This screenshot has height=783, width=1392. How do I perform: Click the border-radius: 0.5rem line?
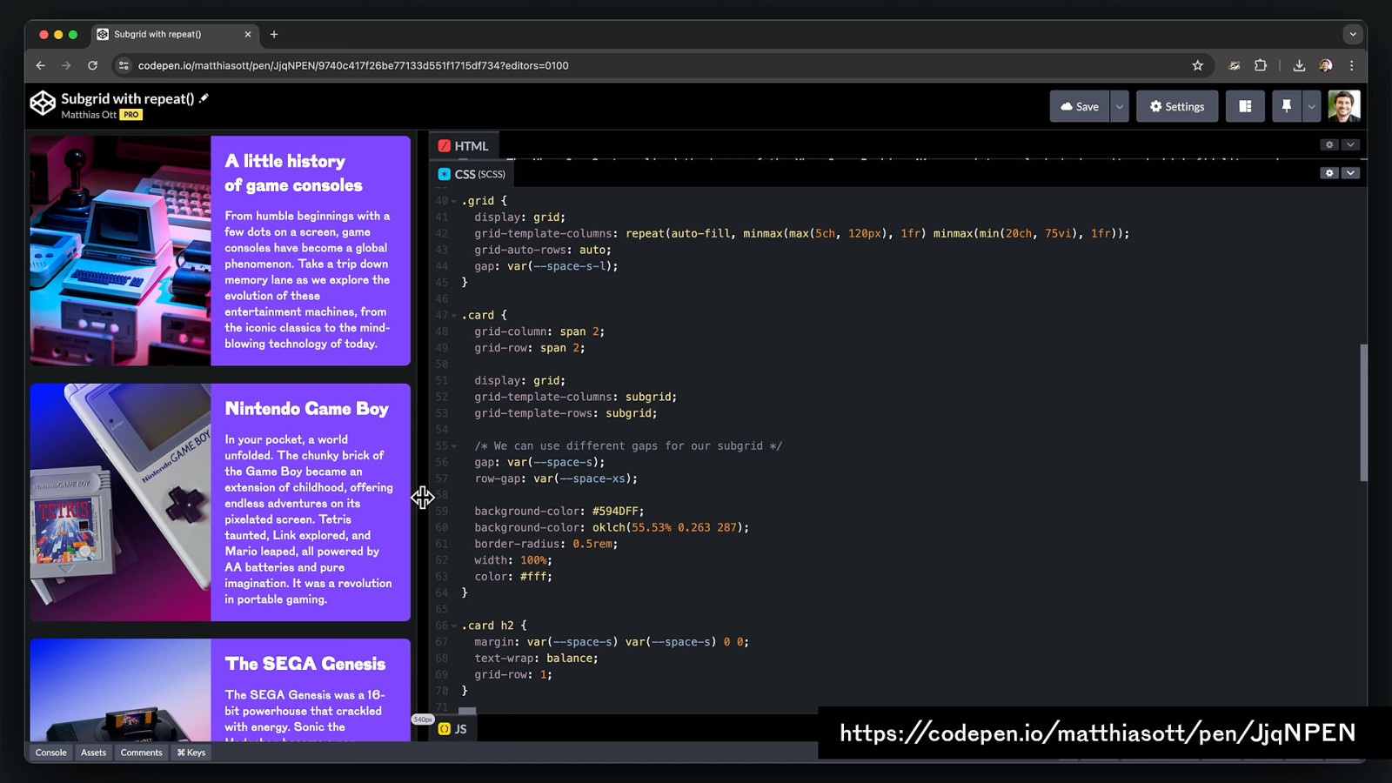(545, 545)
